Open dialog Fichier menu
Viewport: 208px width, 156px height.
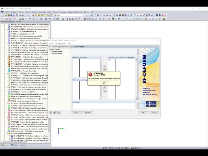(x=51, y=43)
